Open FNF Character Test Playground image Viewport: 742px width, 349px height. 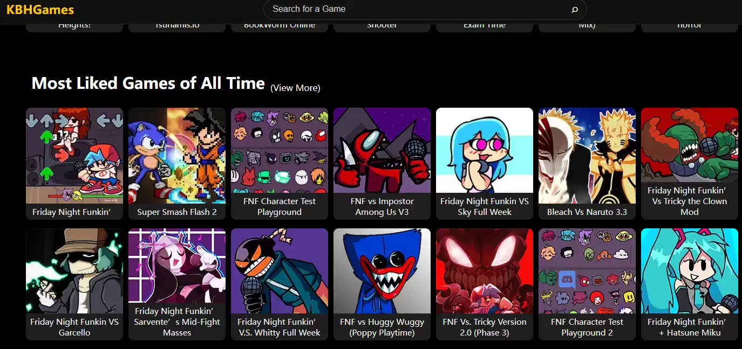point(280,150)
